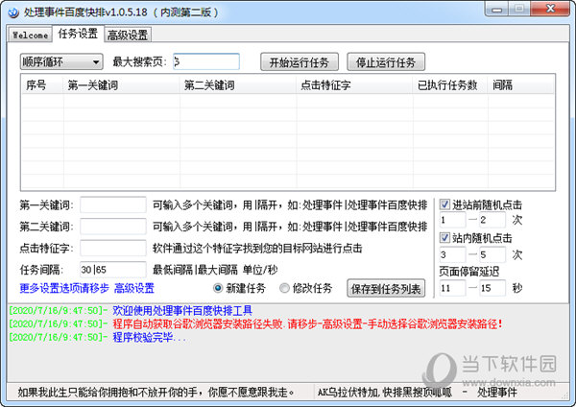Open the 高级设置 tab
The width and height of the screenshot is (576, 407).
[x=128, y=36]
